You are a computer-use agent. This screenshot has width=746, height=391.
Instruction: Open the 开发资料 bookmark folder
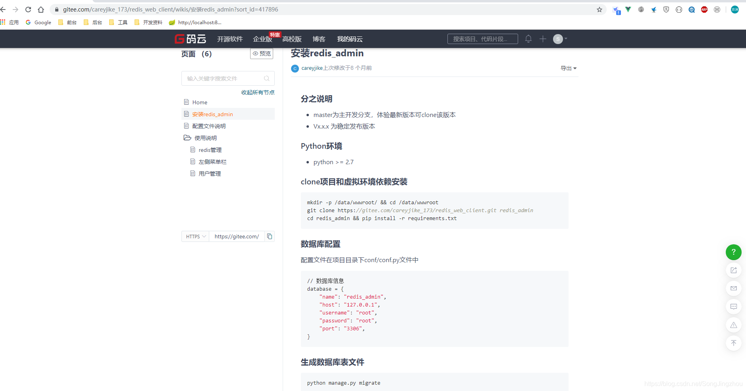(148, 22)
